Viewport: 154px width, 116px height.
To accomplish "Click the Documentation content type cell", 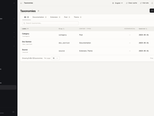I will [x=85, y=43].
